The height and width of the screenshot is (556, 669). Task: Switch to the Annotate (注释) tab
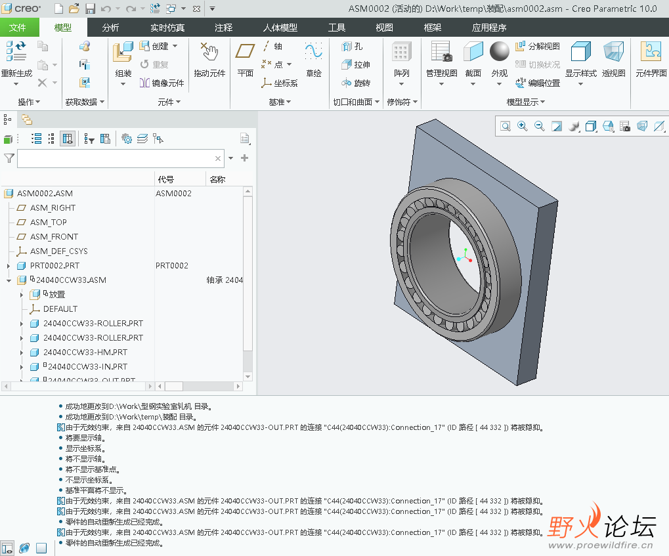pyautogui.click(x=224, y=28)
